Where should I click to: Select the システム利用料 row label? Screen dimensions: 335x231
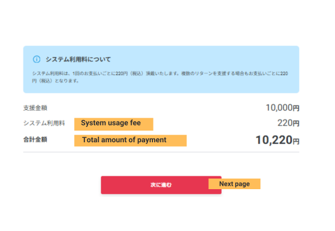tap(44, 123)
